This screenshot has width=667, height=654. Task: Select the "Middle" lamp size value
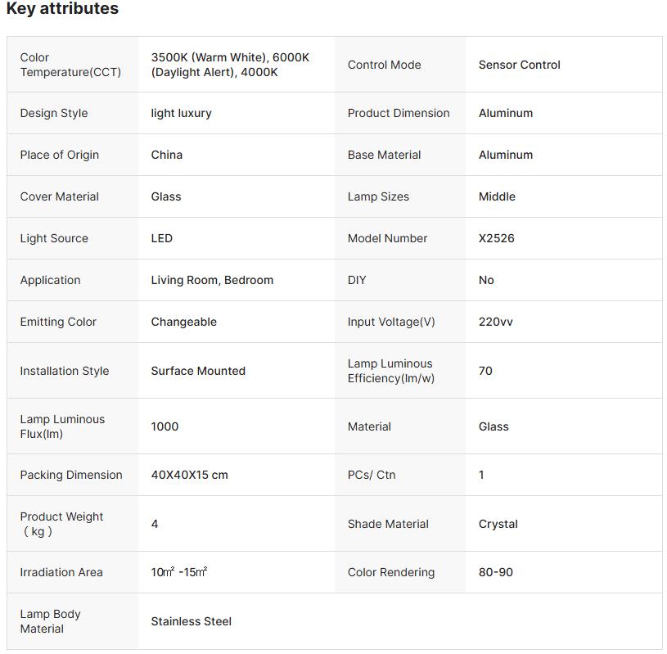(x=497, y=196)
